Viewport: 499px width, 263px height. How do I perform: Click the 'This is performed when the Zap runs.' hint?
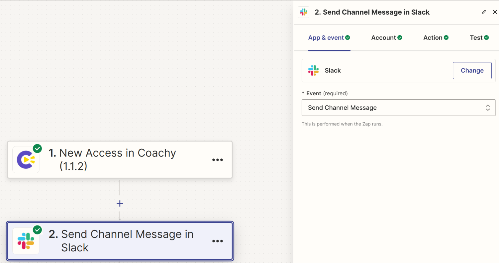click(x=342, y=124)
